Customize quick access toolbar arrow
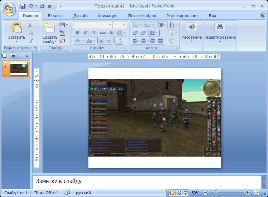This screenshot has width=268, height=197. point(61,6)
